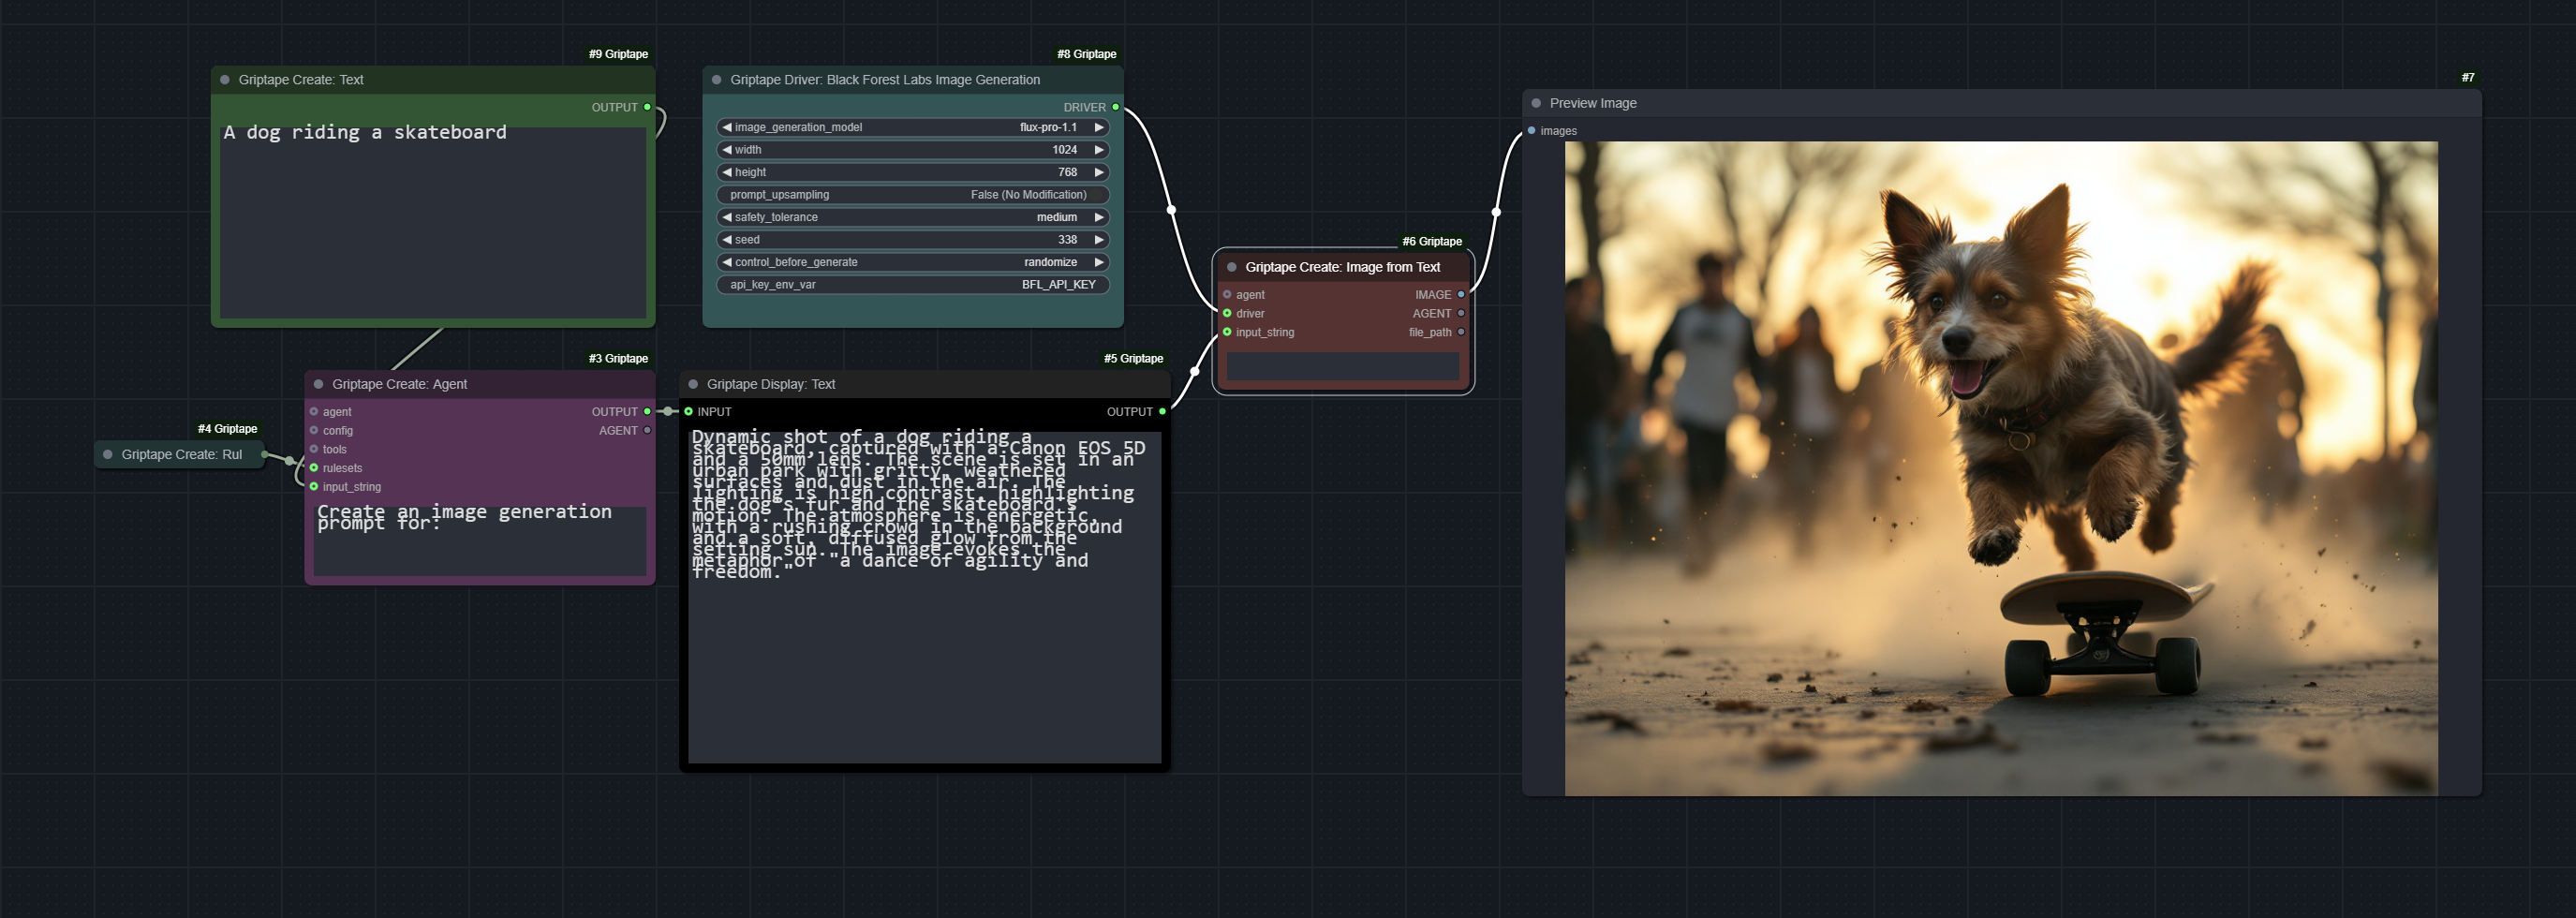Viewport: 2576px width, 918px height.
Task: Collapse the Preview Image node dot
Action: (1537, 103)
